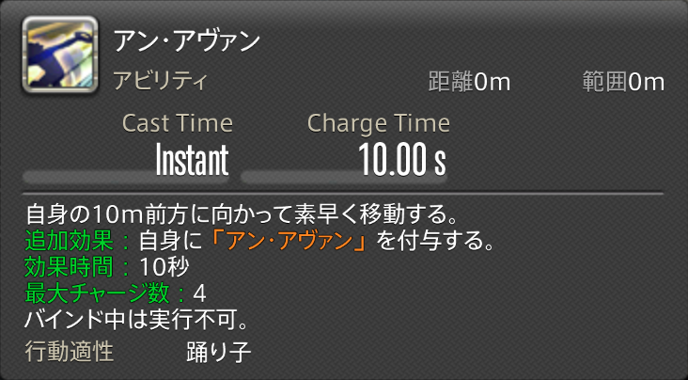
Task: Click the En Avant ability icon
Action: coord(60,55)
